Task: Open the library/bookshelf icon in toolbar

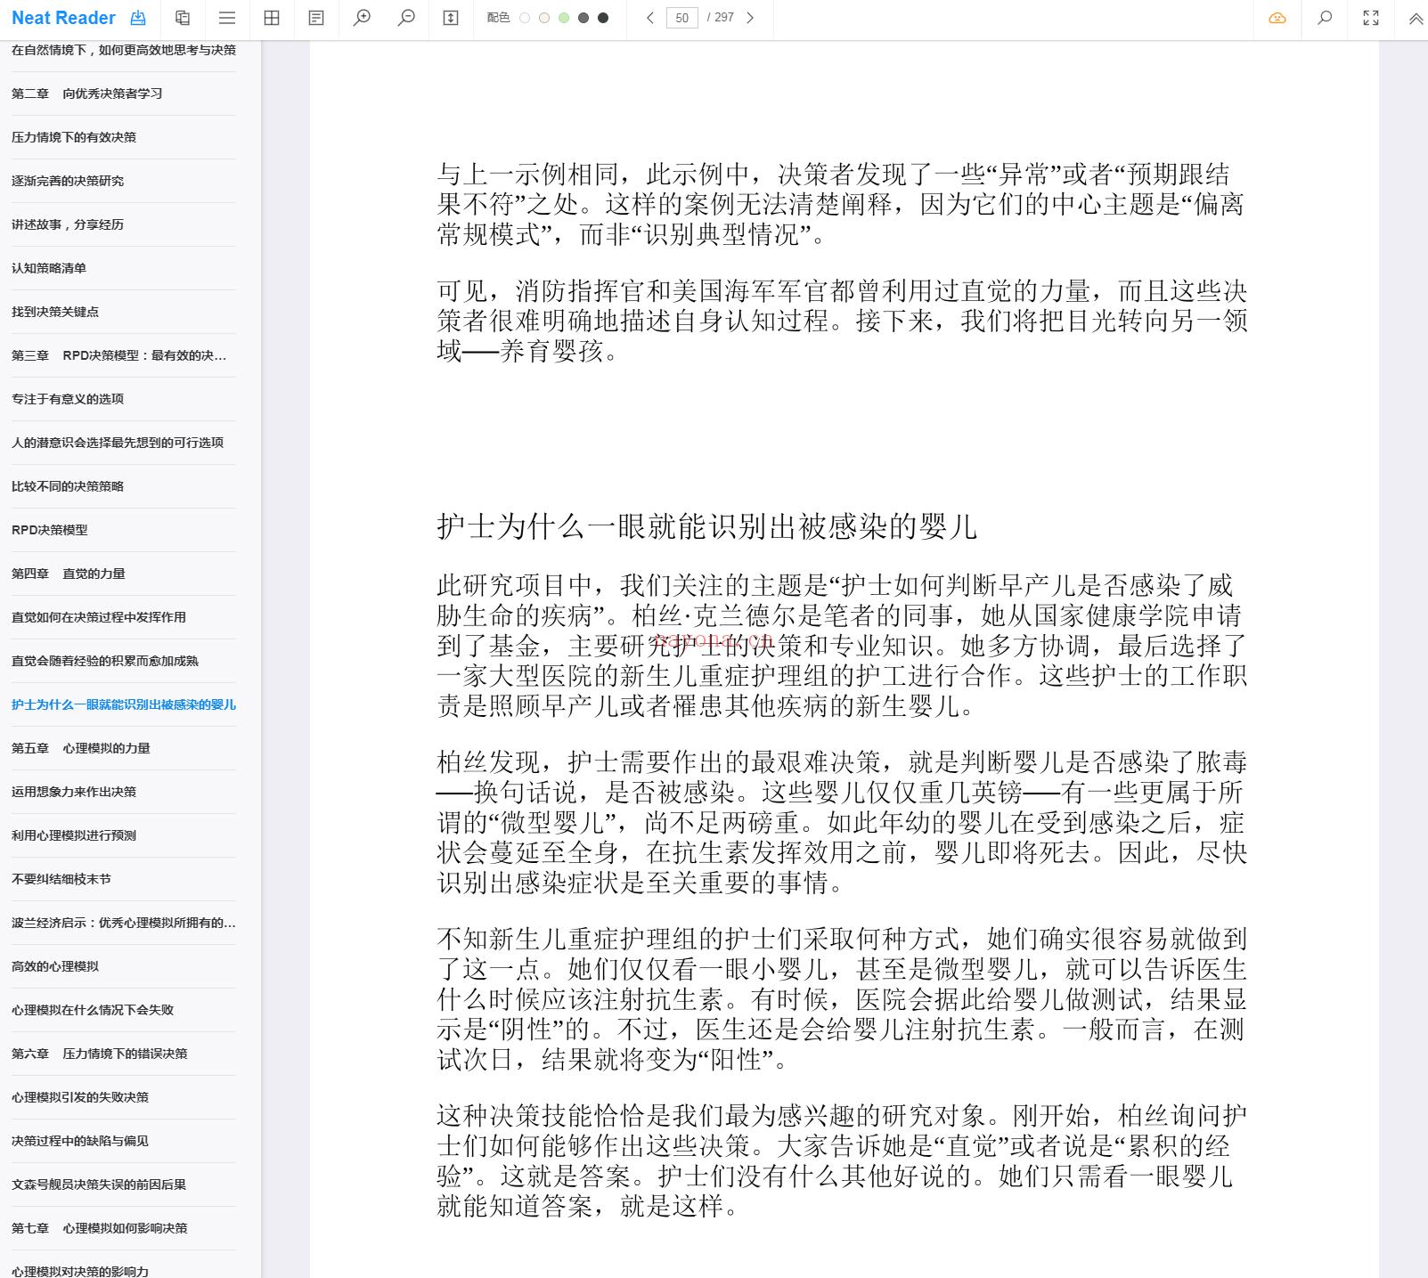Action: pos(183,18)
